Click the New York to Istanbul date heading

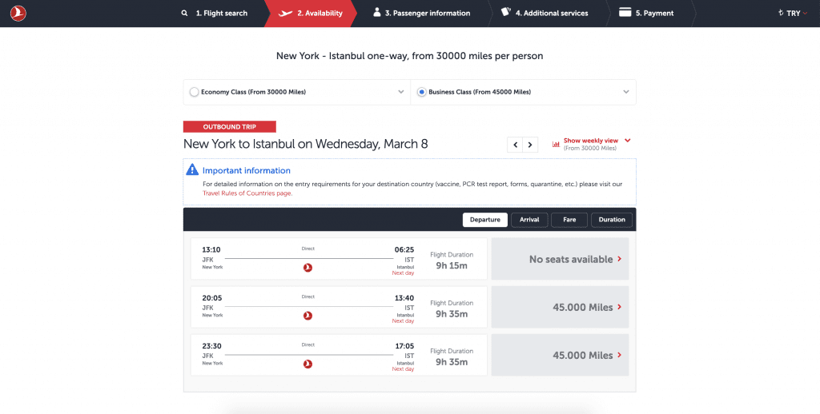[305, 144]
